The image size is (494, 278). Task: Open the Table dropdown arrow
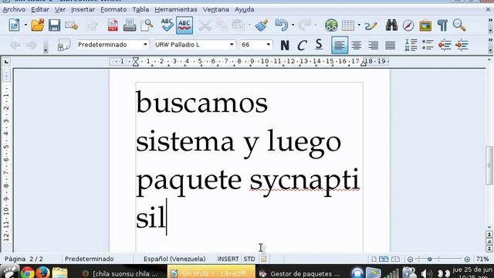point(359,25)
